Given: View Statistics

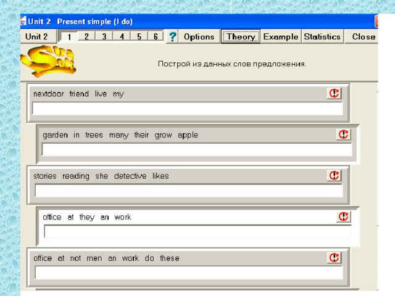Looking at the screenshot, I should [x=322, y=37].
